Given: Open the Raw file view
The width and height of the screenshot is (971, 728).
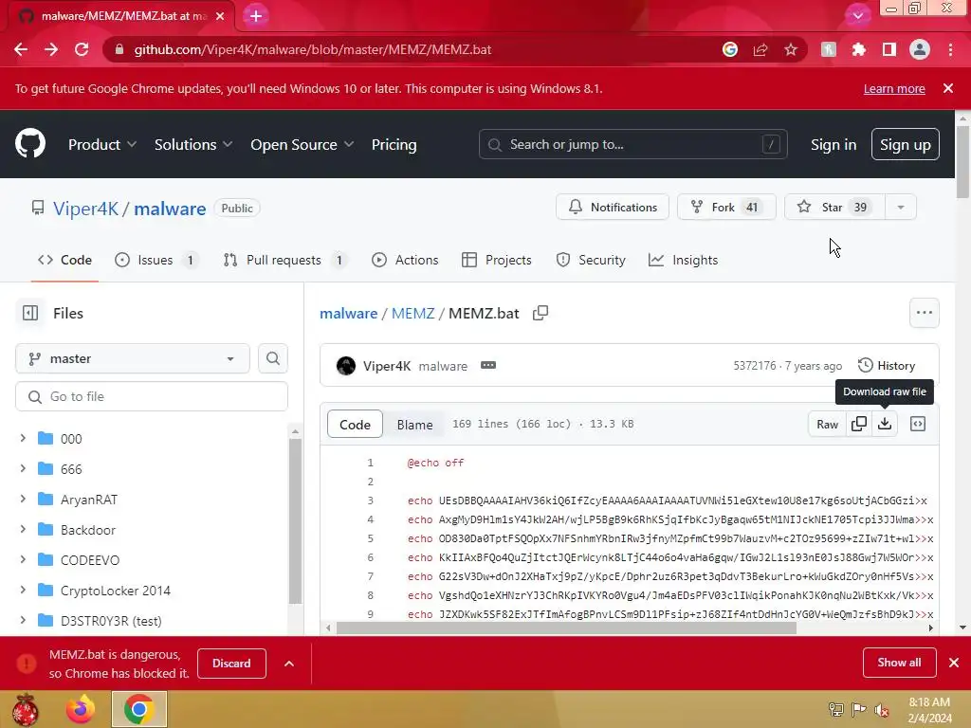Looking at the screenshot, I should pos(827,424).
